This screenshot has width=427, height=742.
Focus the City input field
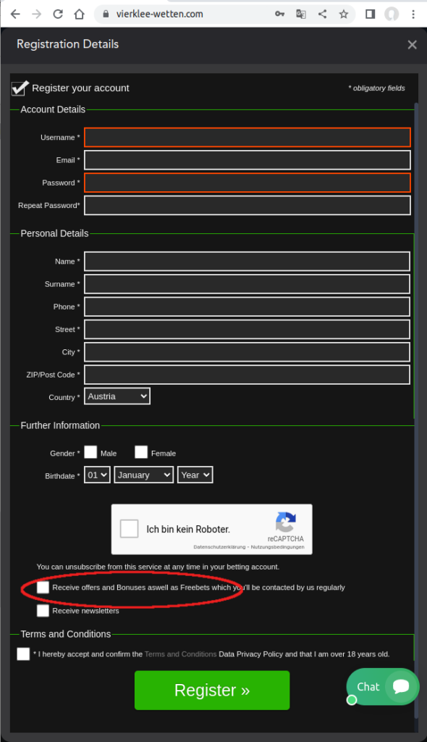click(248, 352)
